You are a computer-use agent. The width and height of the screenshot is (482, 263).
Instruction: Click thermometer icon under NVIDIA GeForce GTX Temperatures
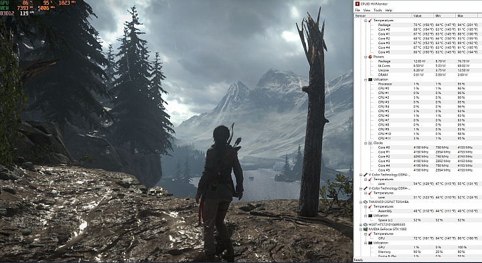(370, 234)
